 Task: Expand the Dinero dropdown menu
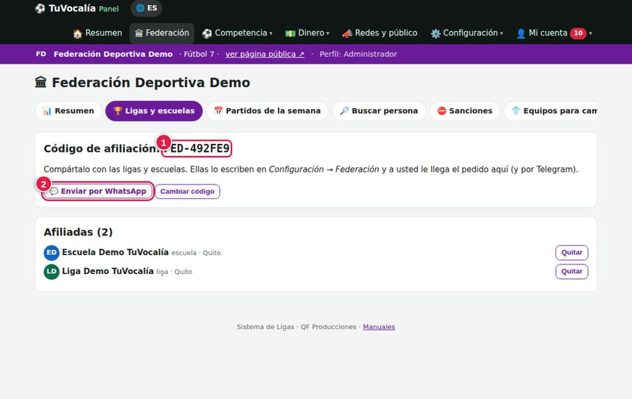point(307,33)
